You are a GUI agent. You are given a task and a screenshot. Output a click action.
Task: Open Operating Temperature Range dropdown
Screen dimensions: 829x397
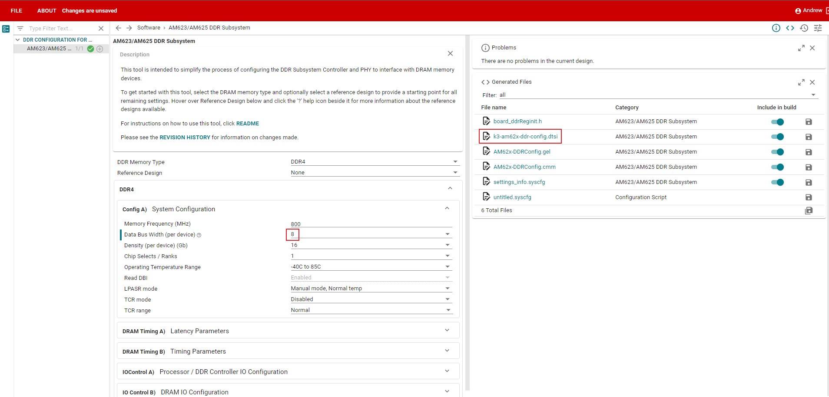coord(371,267)
